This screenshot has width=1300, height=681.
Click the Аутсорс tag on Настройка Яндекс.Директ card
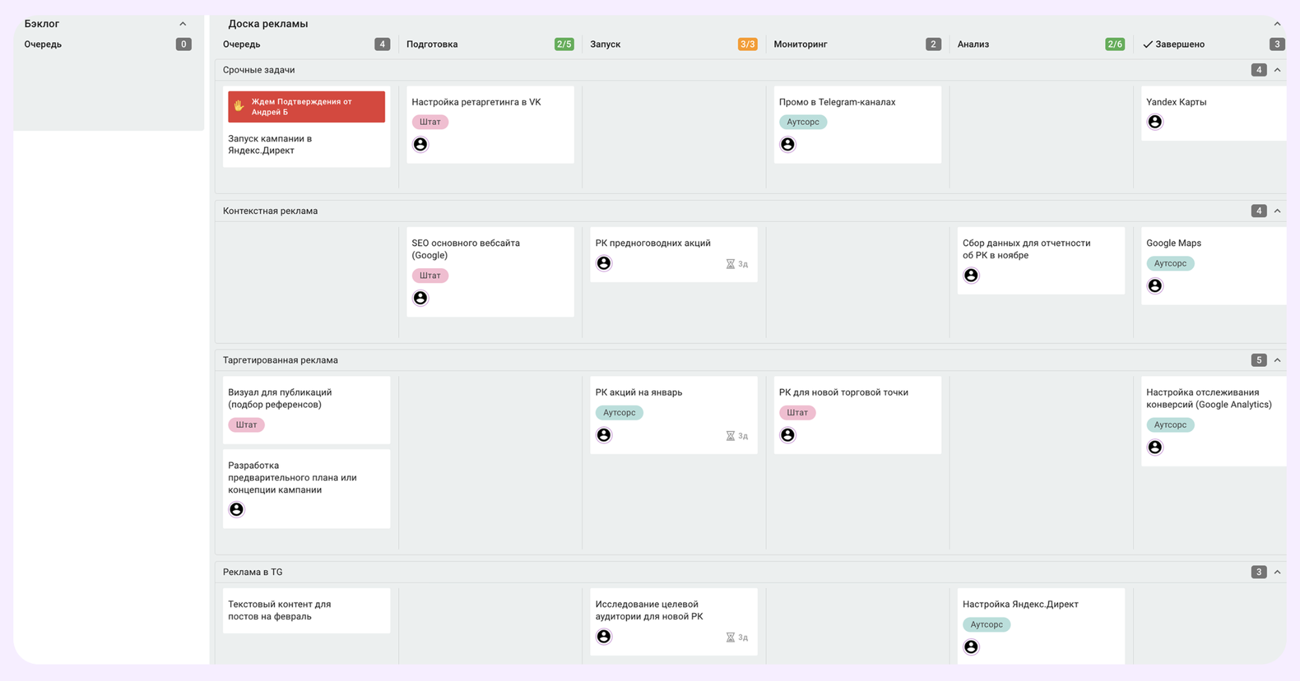986,625
